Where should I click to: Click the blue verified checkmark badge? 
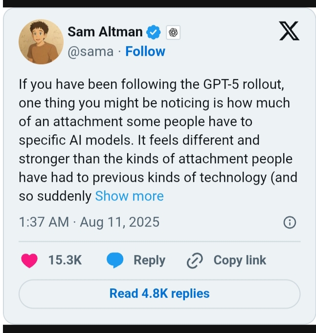[154, 32]
